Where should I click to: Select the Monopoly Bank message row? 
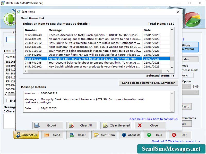[x=97, y=59]
